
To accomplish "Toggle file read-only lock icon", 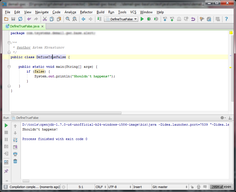I will (x=192, y=187).
